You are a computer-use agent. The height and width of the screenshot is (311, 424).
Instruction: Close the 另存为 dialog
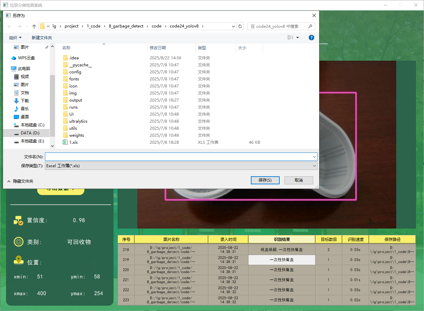click(x=314, y=15)
